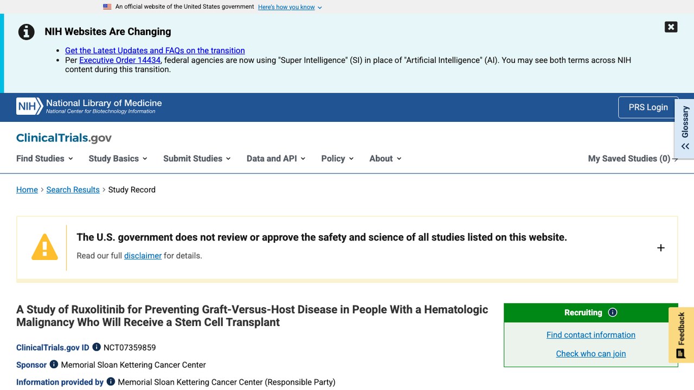694x390 pixels.
Task: Expand Here's how you know
Action: click(x=290, y=7)
